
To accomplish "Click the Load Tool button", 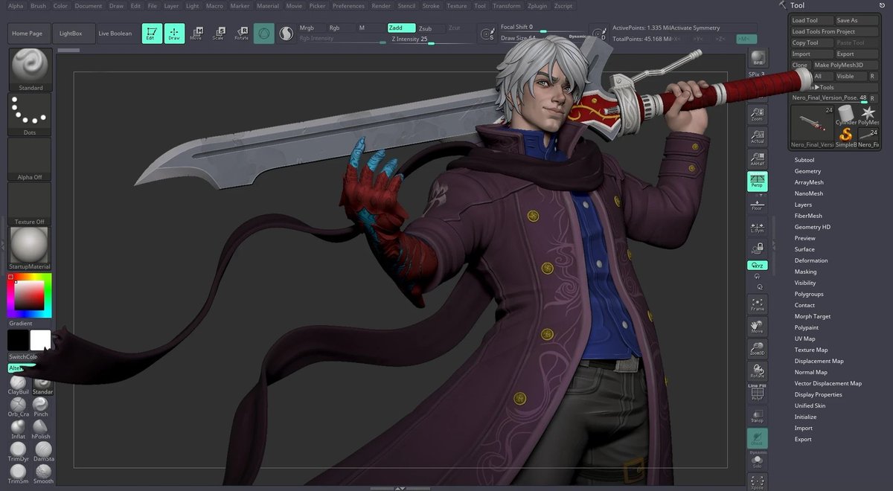I will 811,21.
